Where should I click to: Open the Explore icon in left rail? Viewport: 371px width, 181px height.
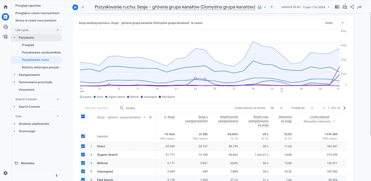click(x=5, y=27)
